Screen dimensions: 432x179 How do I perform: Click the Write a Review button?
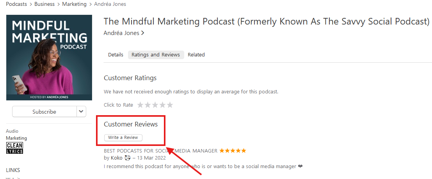coord(123,137)
